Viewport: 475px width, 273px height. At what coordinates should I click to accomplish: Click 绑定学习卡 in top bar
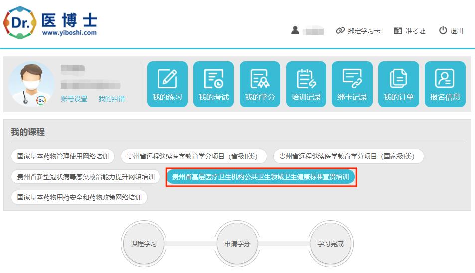coord(358,31)
